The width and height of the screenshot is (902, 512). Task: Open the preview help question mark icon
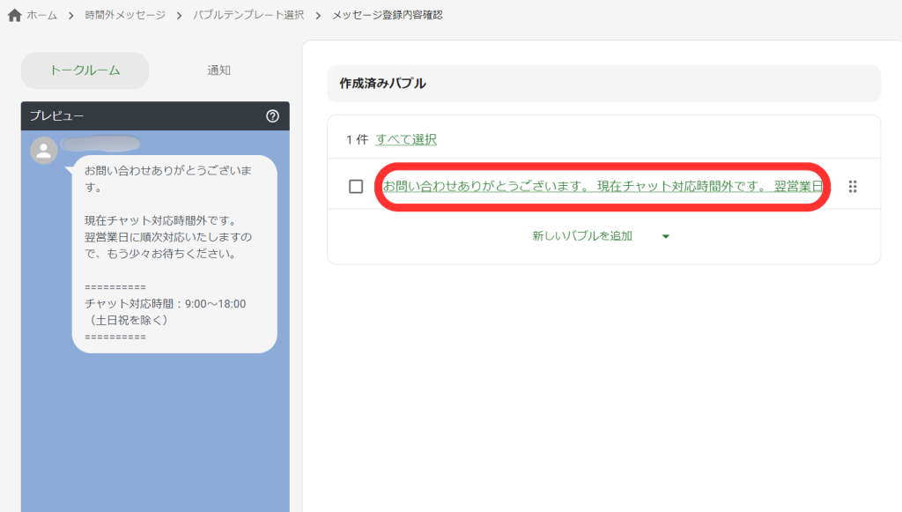click(x=272, y=115)
